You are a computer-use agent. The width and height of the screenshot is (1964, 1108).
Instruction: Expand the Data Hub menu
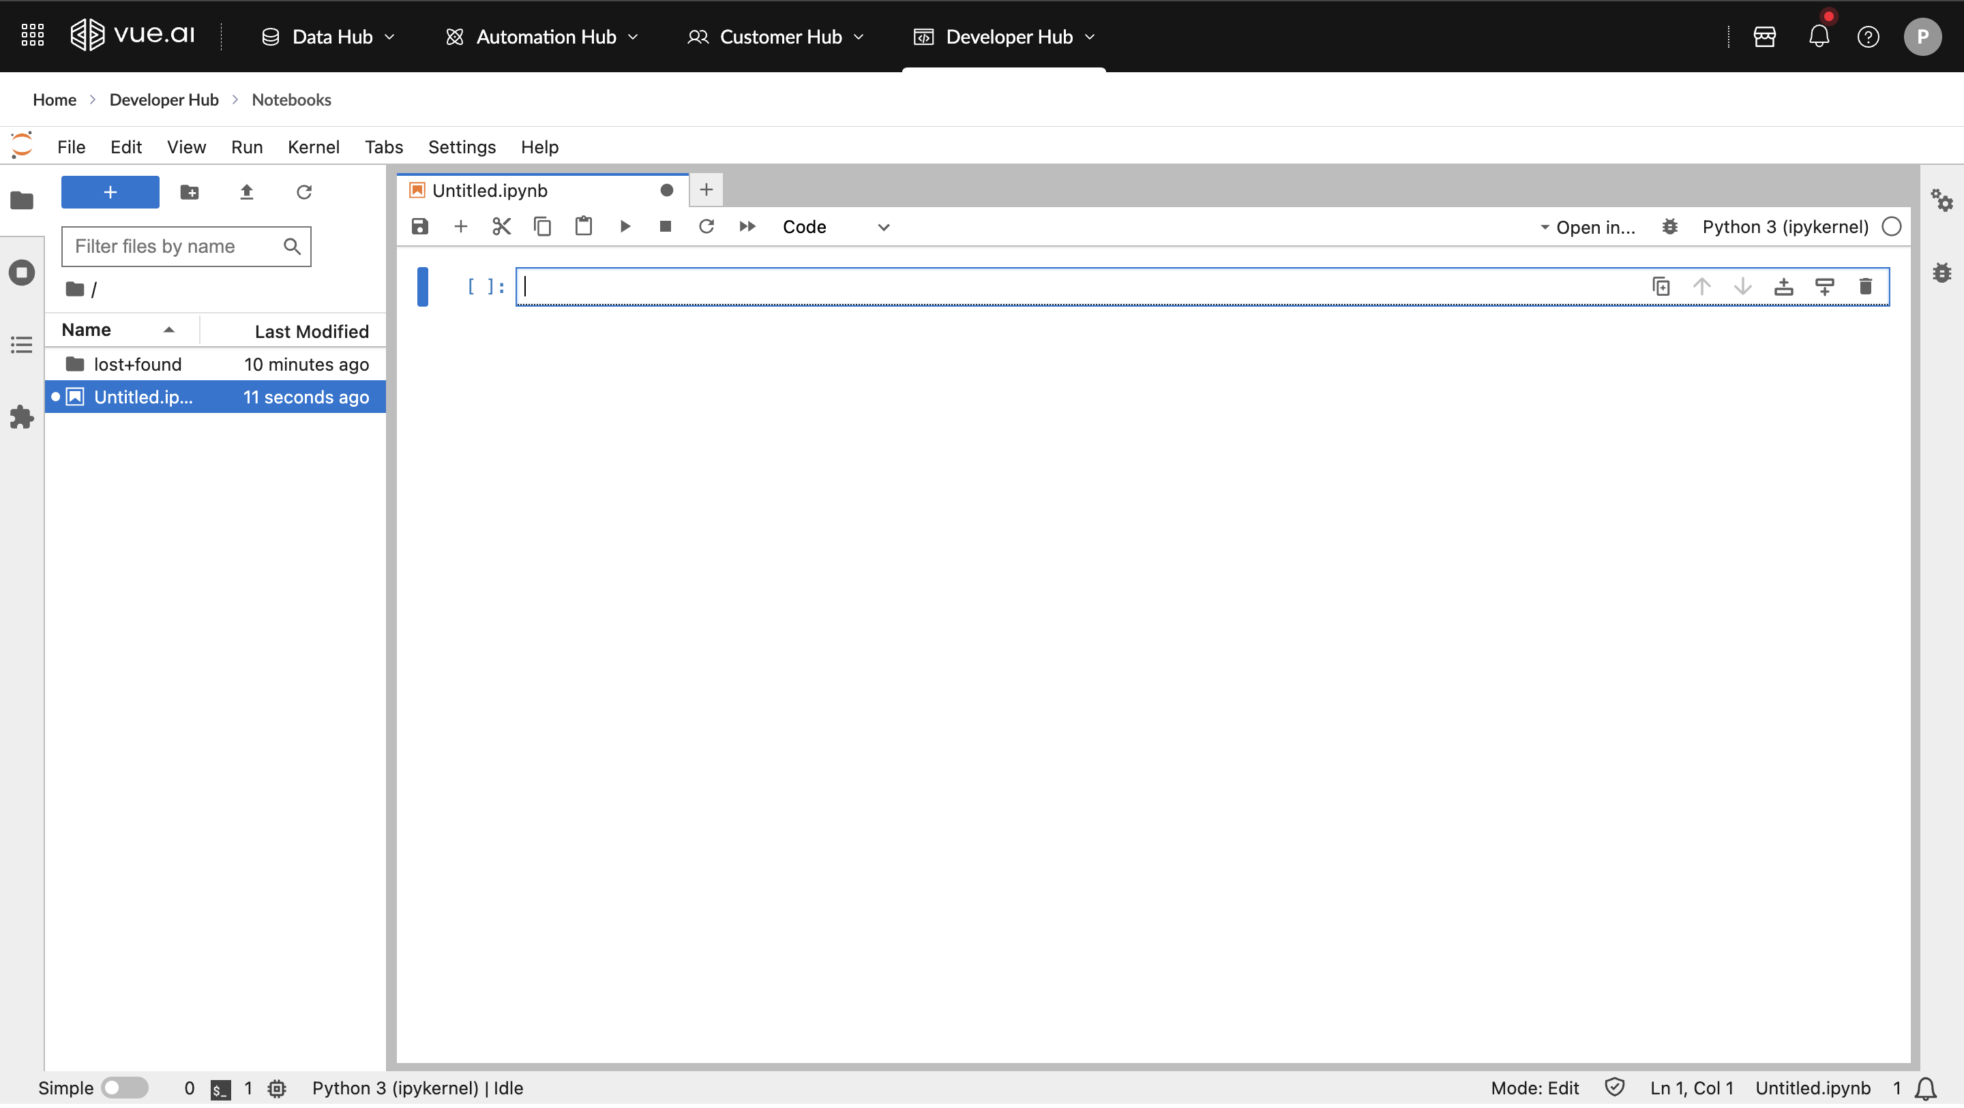329,37
